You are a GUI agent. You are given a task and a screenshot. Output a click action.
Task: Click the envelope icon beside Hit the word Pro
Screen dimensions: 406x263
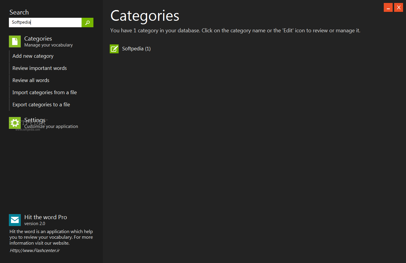click(15, 220)
